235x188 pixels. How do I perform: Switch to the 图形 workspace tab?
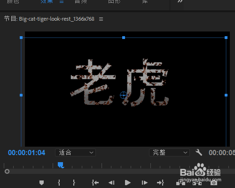(114, 1)
